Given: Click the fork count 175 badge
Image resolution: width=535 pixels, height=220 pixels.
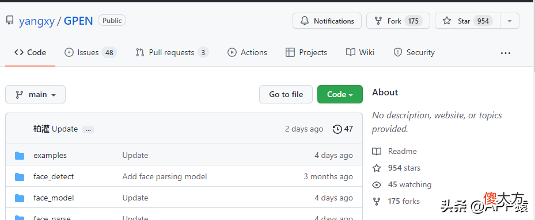Looking at the screenshot, I should pos(413,21).
